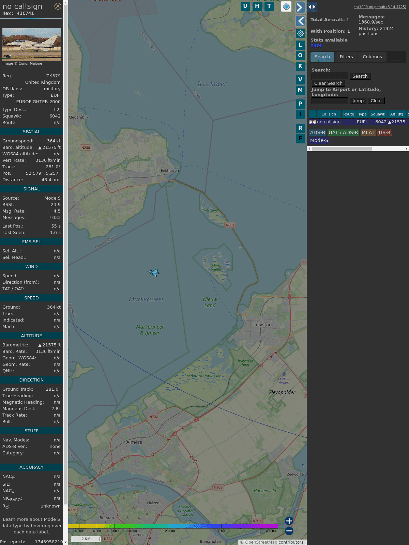The image size is (409, 545).
Task: Click the Mode-S legend label
Action: coord(319,140)
